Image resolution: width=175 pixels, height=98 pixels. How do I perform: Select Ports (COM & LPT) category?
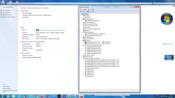(90, 39)
